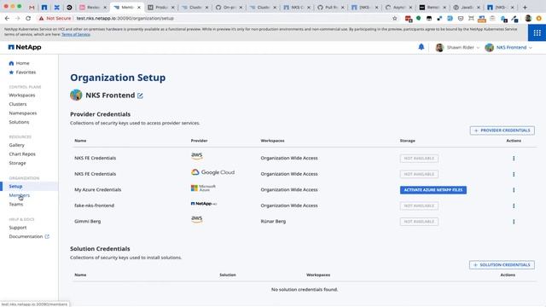Expand NKS Frontend organization dropdown in top bar
Screen dimensions: 546x307
pos(508,48)
